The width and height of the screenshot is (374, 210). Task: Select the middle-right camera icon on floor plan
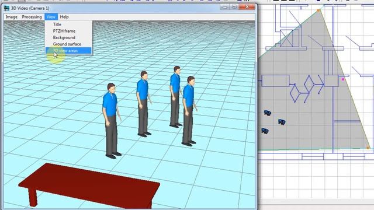(282, 122)
